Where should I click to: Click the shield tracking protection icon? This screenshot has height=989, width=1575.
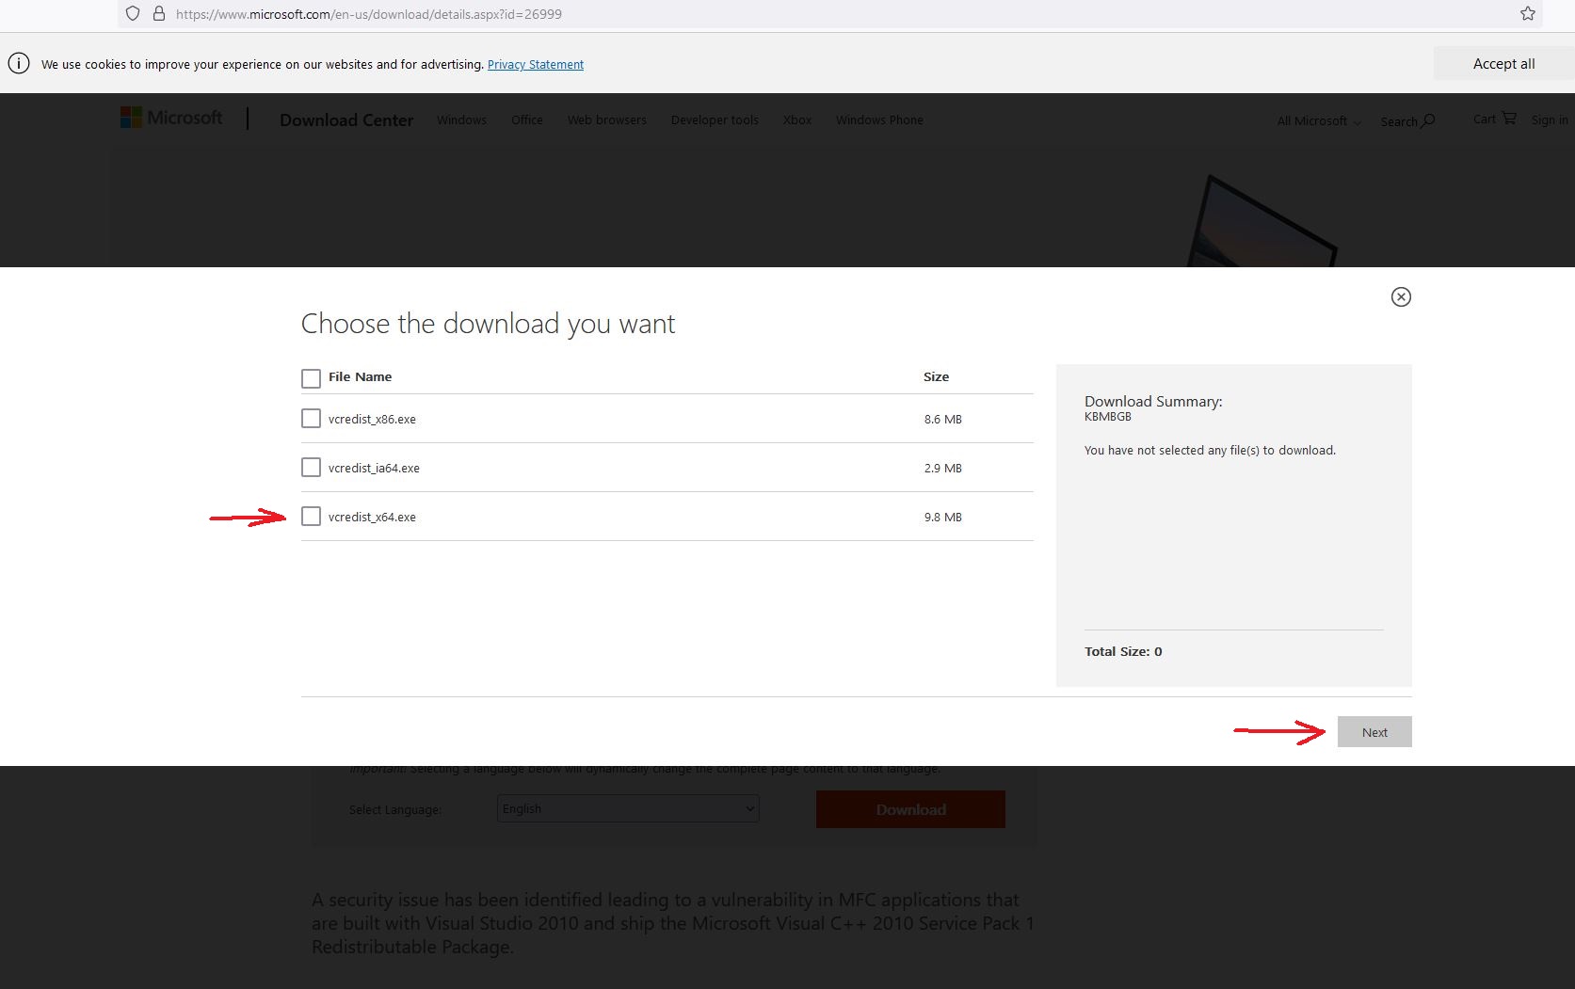click(133, 13)
